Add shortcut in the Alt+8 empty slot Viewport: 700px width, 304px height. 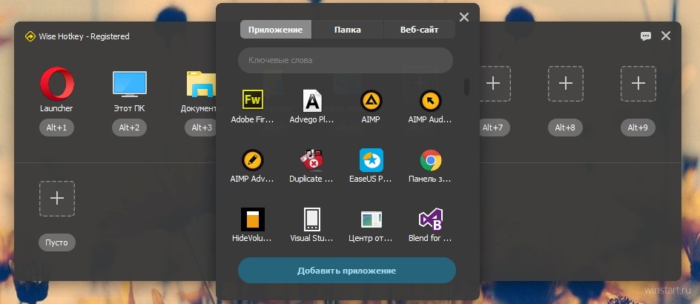point(566,84)
